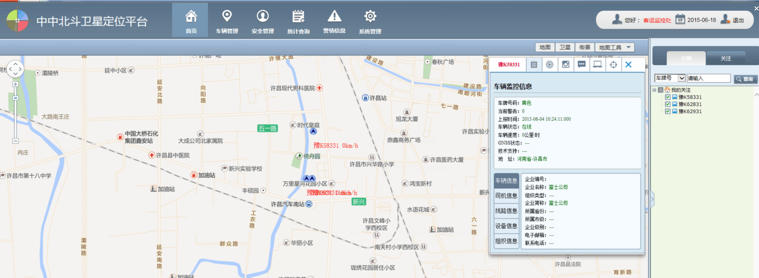Pan the map right with the arrow

pos(20,69)
